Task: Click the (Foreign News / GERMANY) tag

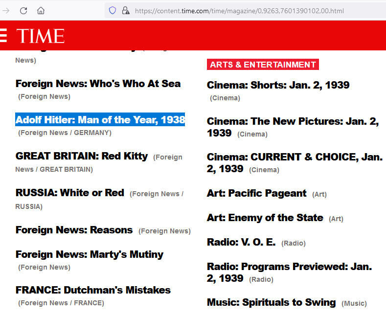Action: (65, 133)
